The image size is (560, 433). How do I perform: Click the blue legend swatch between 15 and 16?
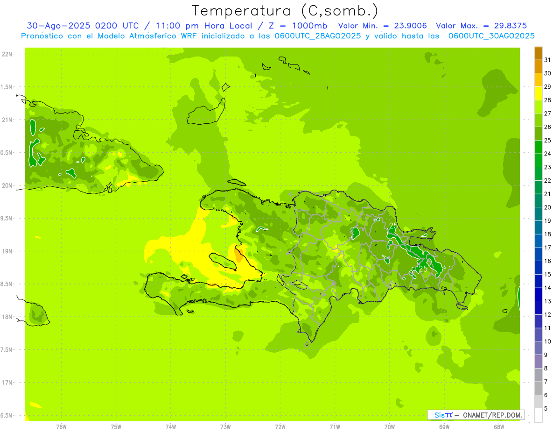(538, 268)
